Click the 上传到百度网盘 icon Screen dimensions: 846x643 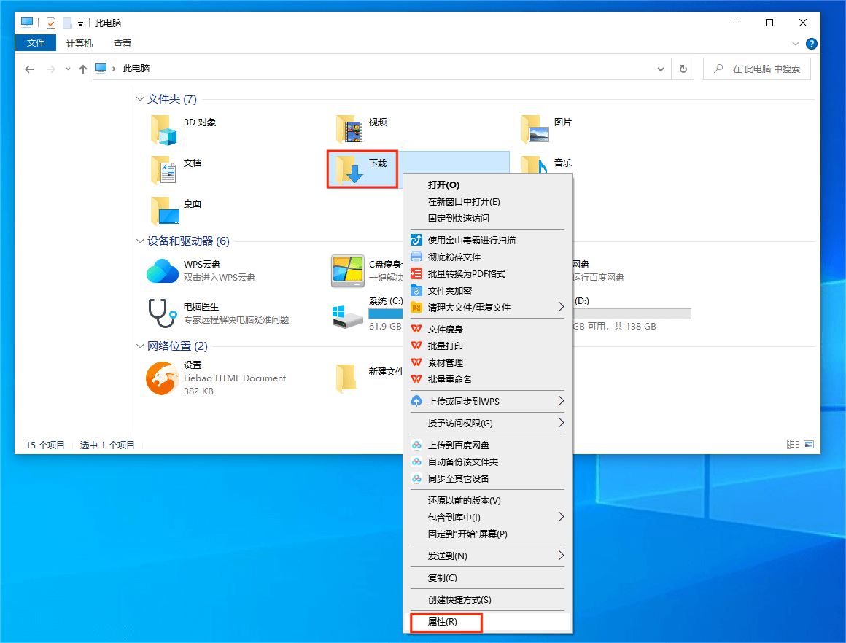click(415, 444)
